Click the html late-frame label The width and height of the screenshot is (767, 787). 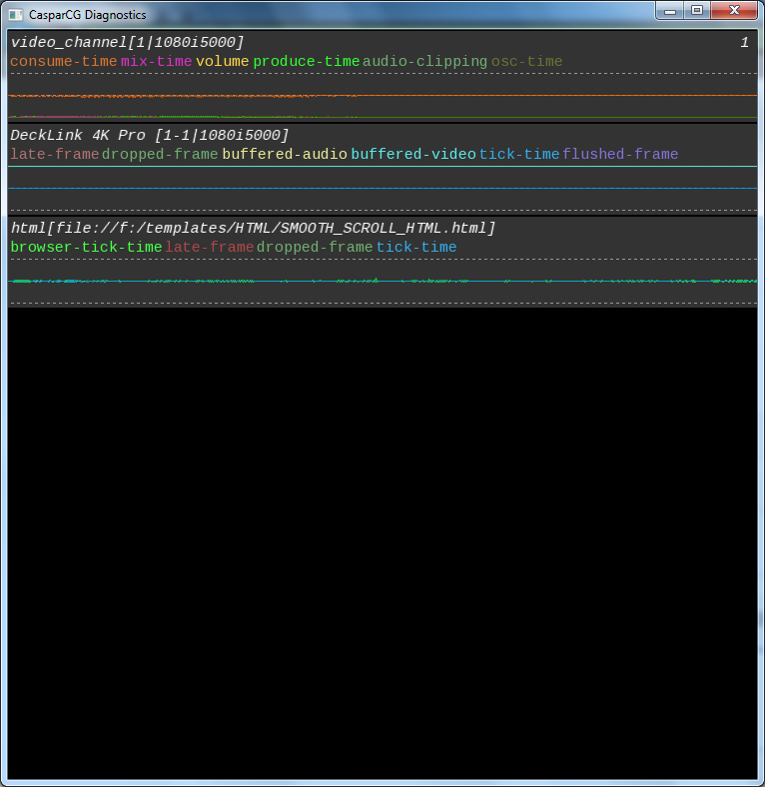pos(210,247)
